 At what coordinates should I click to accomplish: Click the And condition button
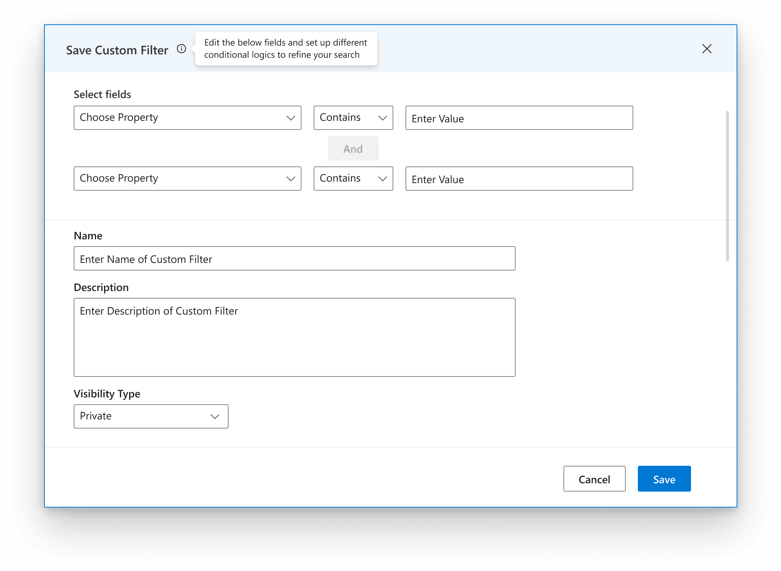coord(353,149)
